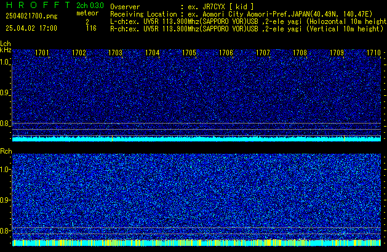The width and height of the screenshot is (387, 252).
Task: Click the Rch cyan-yellow signal level strip
Action: point(196,243)
